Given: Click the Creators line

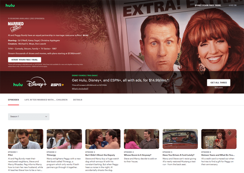Looking at the screenshot, I should [27, 44].
